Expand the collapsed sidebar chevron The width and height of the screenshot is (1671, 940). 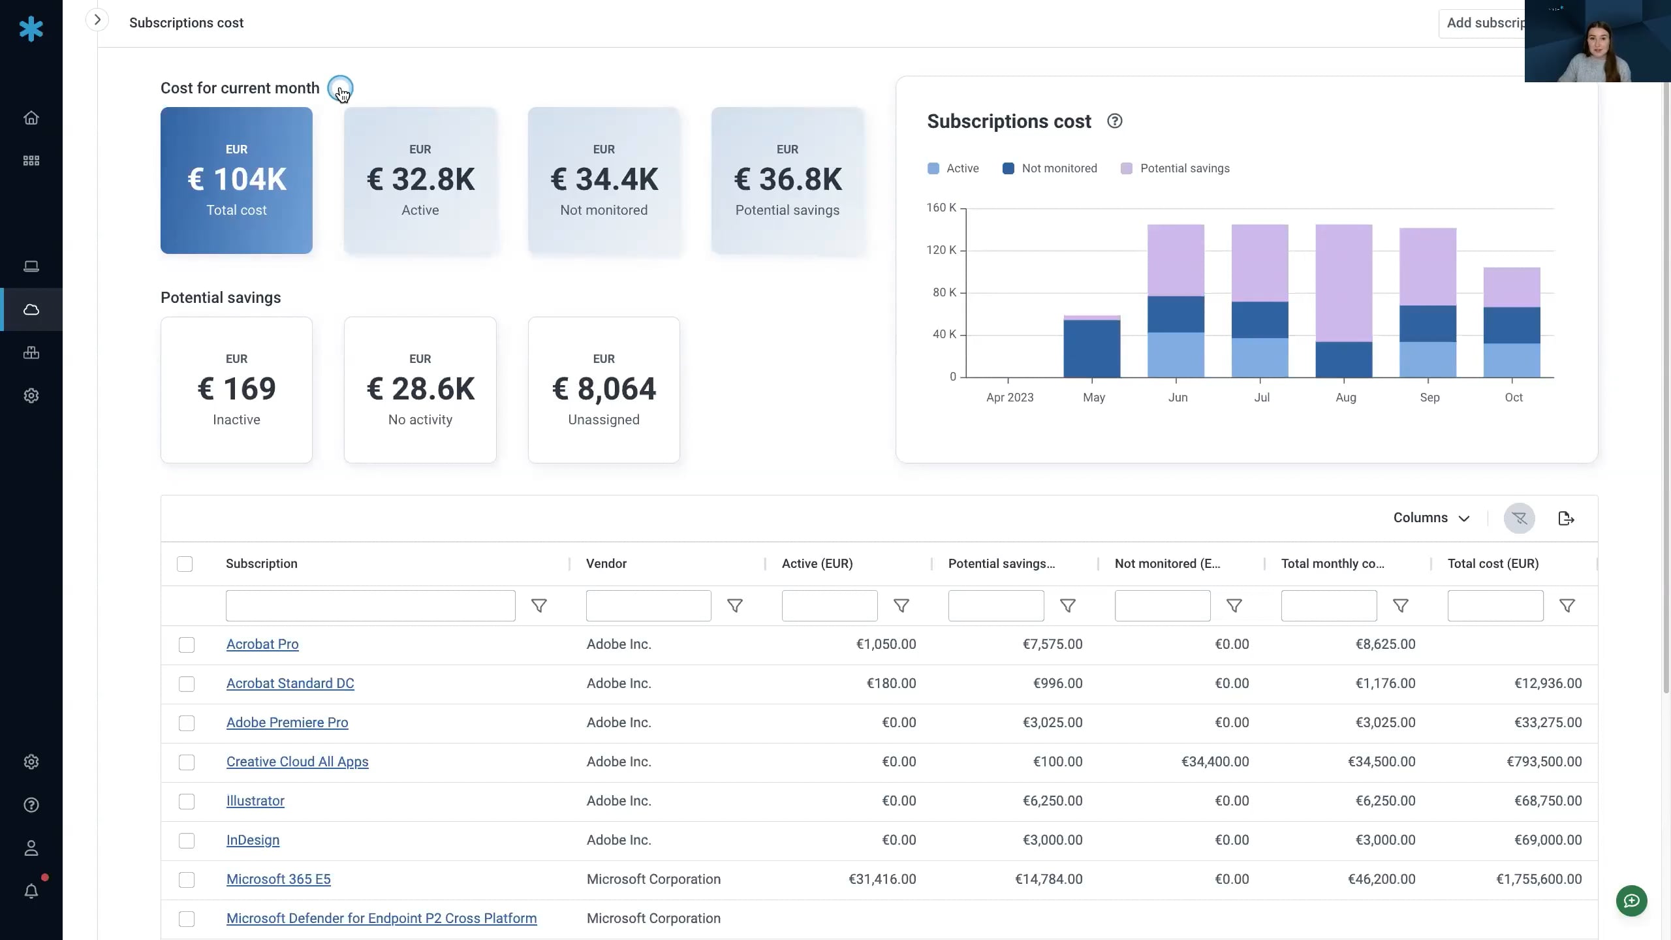pos(97,20)
